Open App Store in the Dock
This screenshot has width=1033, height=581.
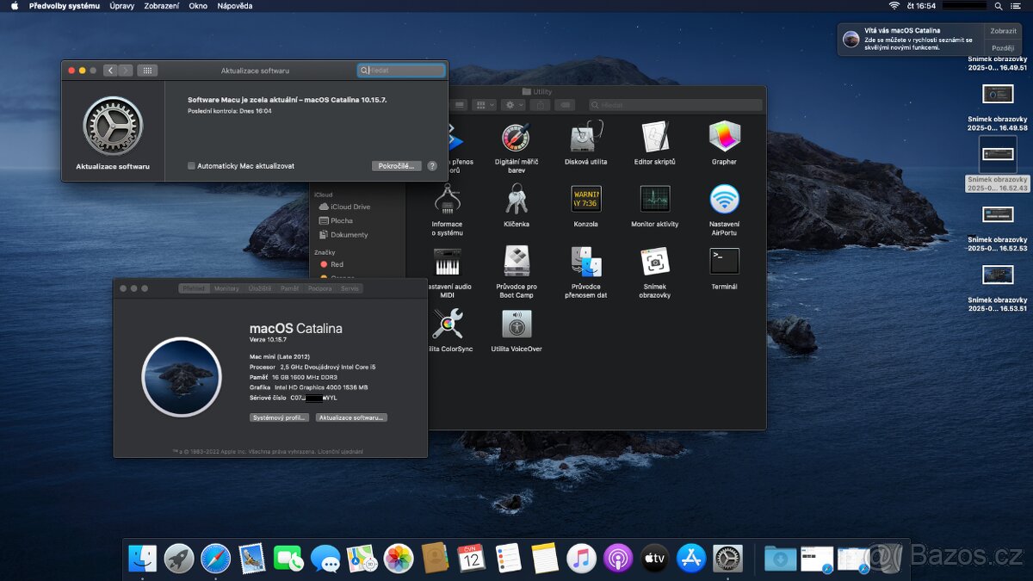(691, 559)
